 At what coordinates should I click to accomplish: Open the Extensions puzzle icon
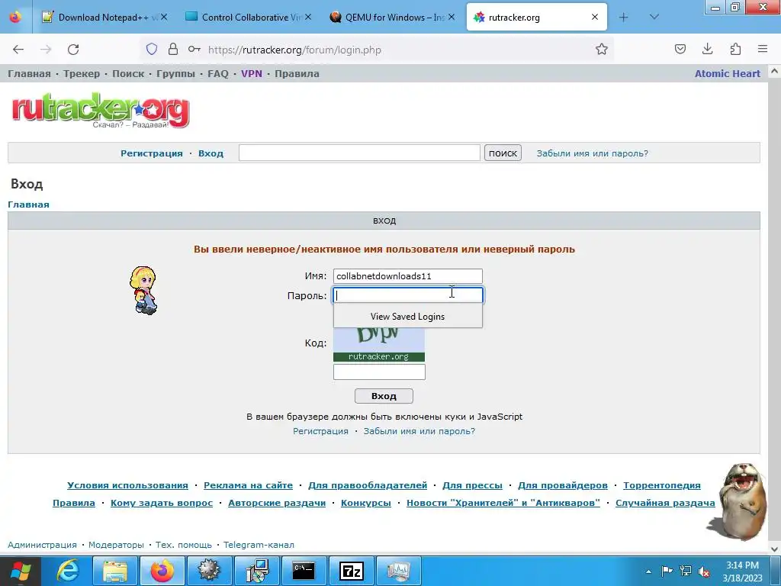[x=735, y=49]
